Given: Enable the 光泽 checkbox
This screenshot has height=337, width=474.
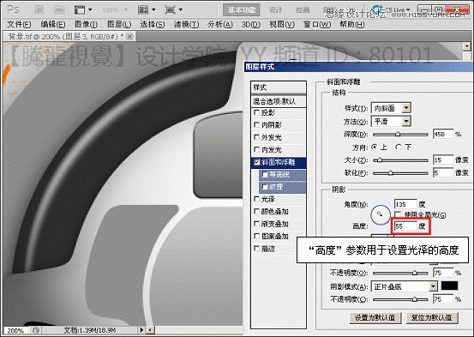Looking at the screenshot, I should pyautogui.click(x=256, y=199).
